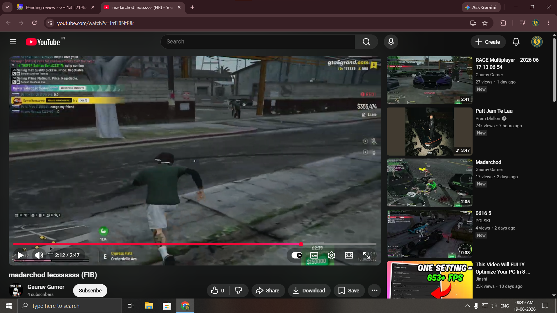Expand the tab search dropdown
The width and height of the screenshot is (557, 313).
coord(7,8)
